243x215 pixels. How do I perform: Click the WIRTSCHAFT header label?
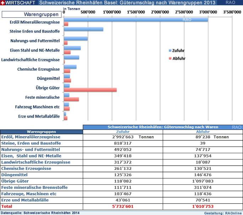pyautogui.click(x=20, y=2)
